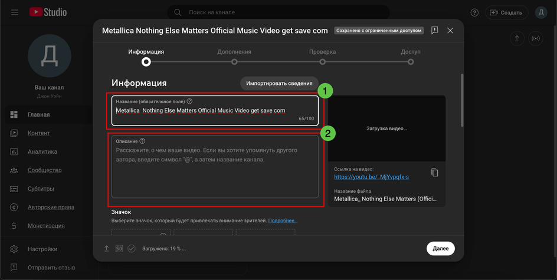557x280 pixels.
Task: Click the checks checkmark icon in footer
Action: pos(132,248)
